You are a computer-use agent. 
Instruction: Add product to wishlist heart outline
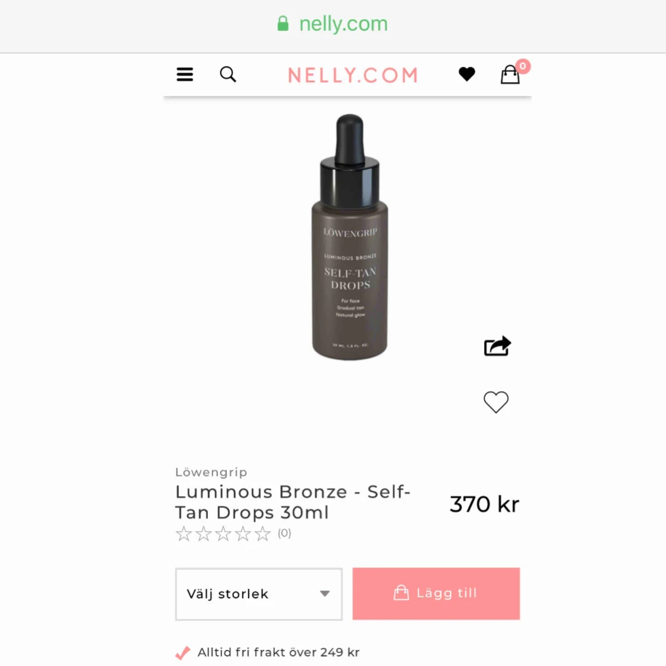[496, 402]
